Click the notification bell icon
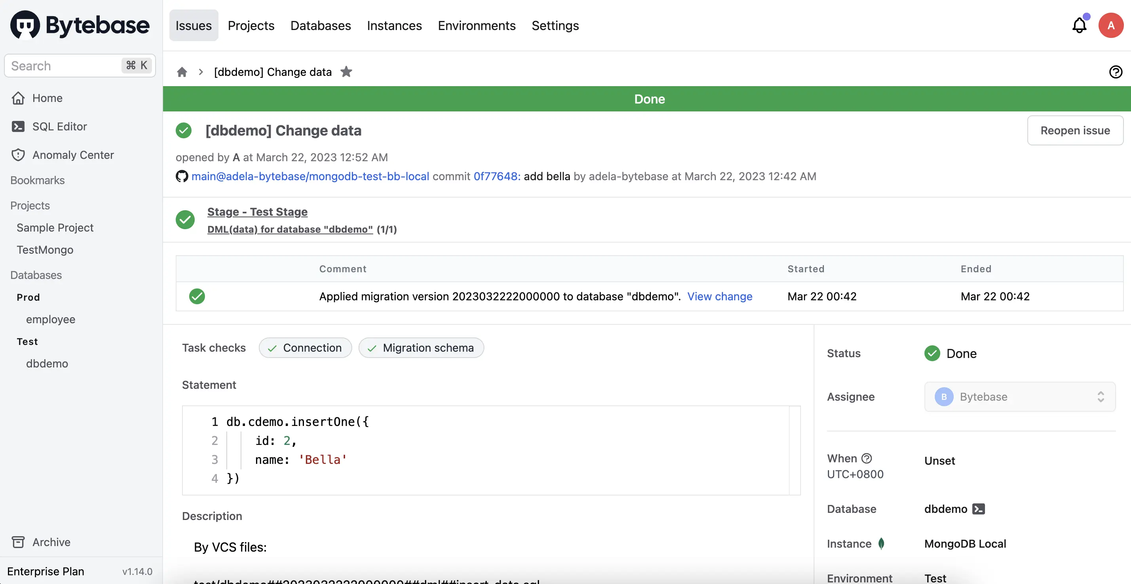Image resolution: width=1131 pixels, height=584 pixels. tap(1079, 25)
